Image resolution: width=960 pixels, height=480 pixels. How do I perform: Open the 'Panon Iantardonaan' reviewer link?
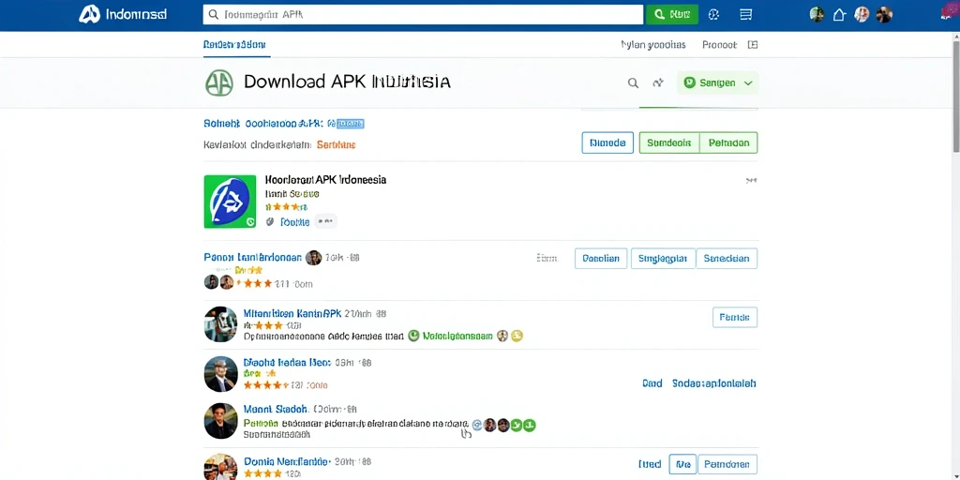click(252, 258)
